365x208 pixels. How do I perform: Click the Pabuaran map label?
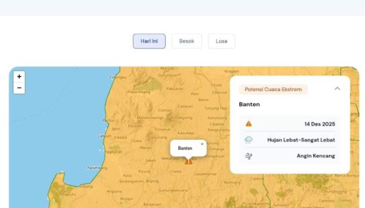point(175,89)
